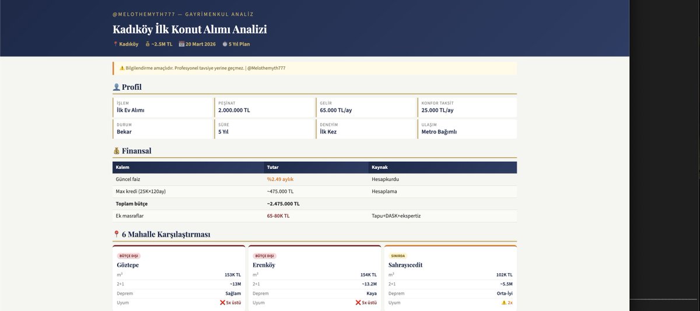Screen dimensions: 700x311
Task: Click the BÜTÇE DIŞI badge on Erenköy card
Action: tap(265, 256)
